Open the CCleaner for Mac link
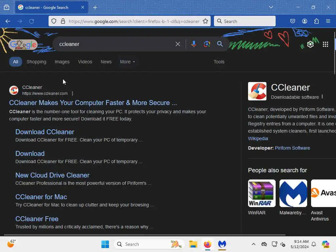 pyautogui.click(x=41, y=197)
